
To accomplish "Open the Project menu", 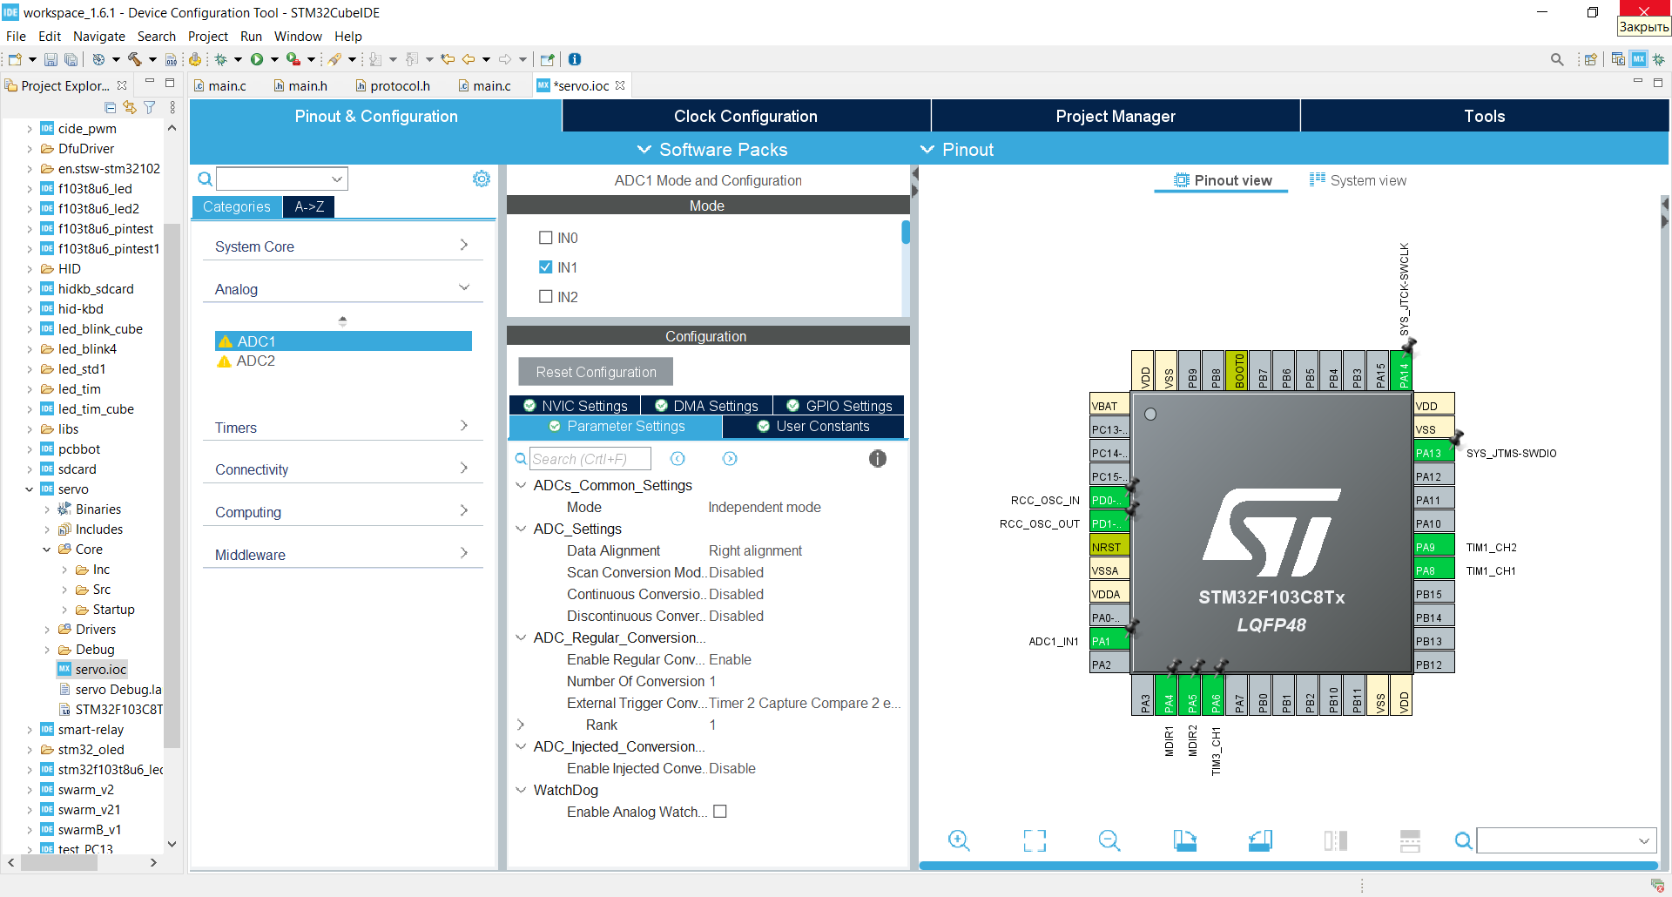I will pos(208,37).
